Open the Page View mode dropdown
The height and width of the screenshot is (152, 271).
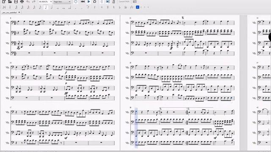pyautogui.click(x=62, y=2)
